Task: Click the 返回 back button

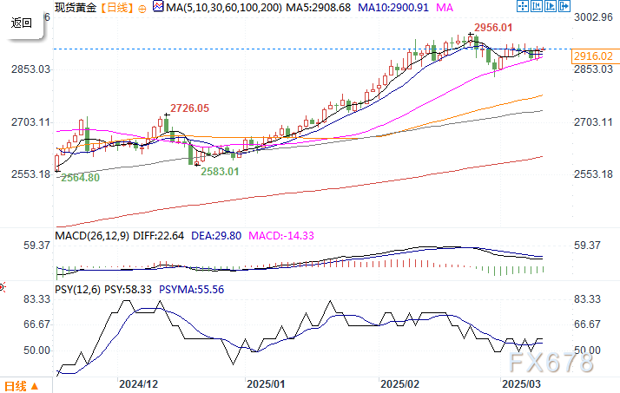Action: pyautogui.click(x=22, y=23)
